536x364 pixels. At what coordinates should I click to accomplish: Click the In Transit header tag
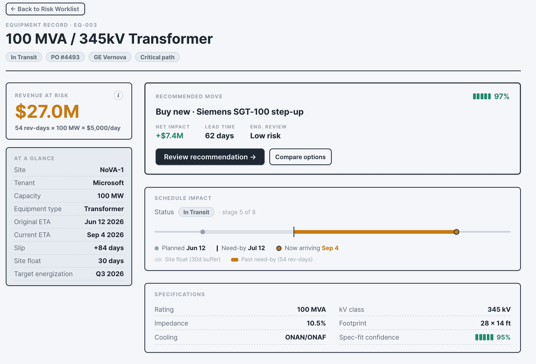pos(24,57)
